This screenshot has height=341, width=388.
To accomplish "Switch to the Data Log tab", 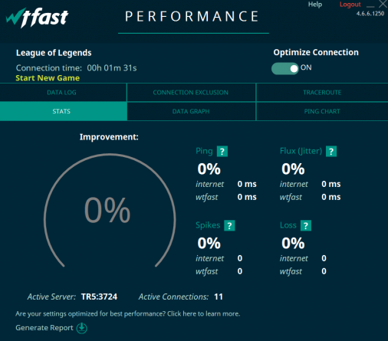I will (x=63, y=93).
